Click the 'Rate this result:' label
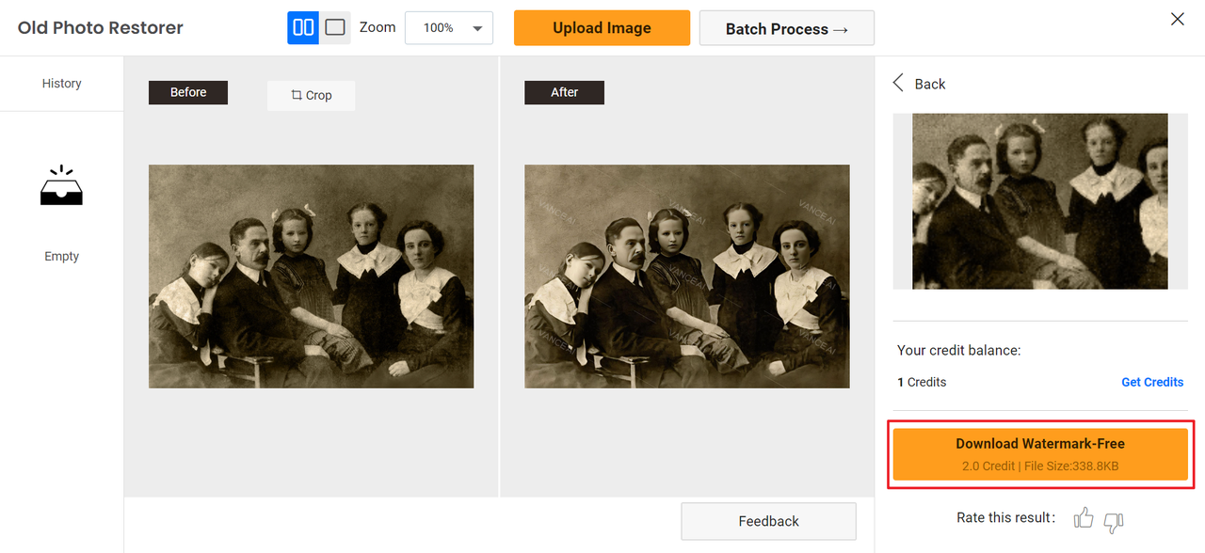The image size is (1205, 553). pos(1005,517)
